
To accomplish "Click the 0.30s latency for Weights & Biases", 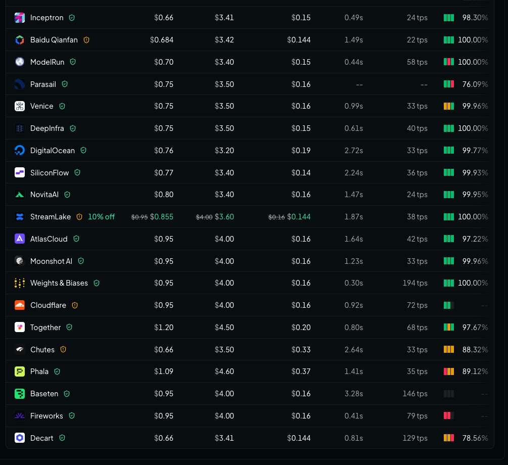I will tap(353, 283).
